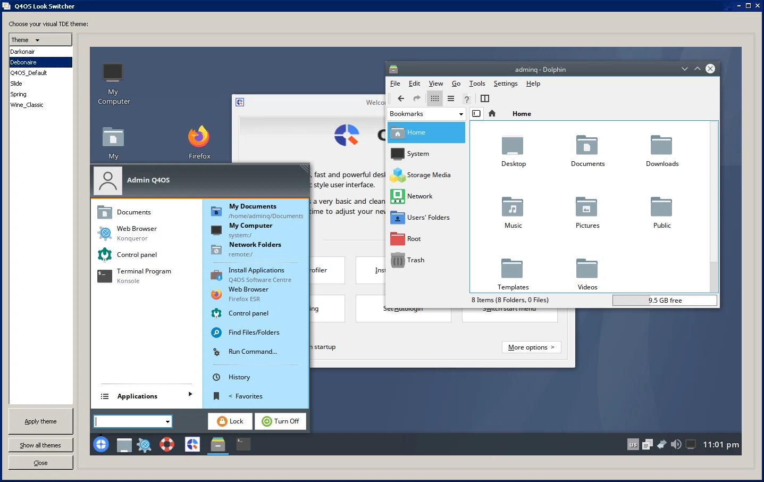Select the Dolphin file manager taskbar icon
This screenshot has width=764, height=482.
click(x=218, y=444)
